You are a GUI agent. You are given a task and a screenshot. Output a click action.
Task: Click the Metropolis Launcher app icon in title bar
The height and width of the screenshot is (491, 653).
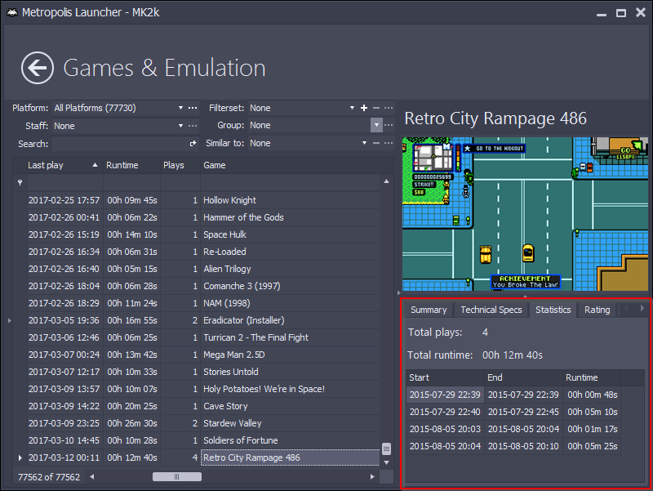pos(12,12)
